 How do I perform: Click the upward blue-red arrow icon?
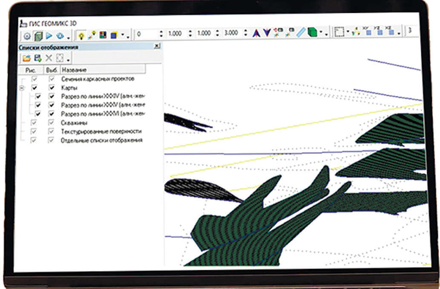click(x=256, y=33)
